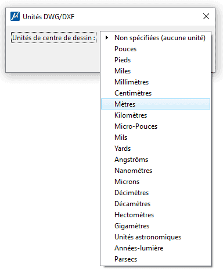
Task: Pick Centimètres from the dropdown
Action: pos(156,93)
